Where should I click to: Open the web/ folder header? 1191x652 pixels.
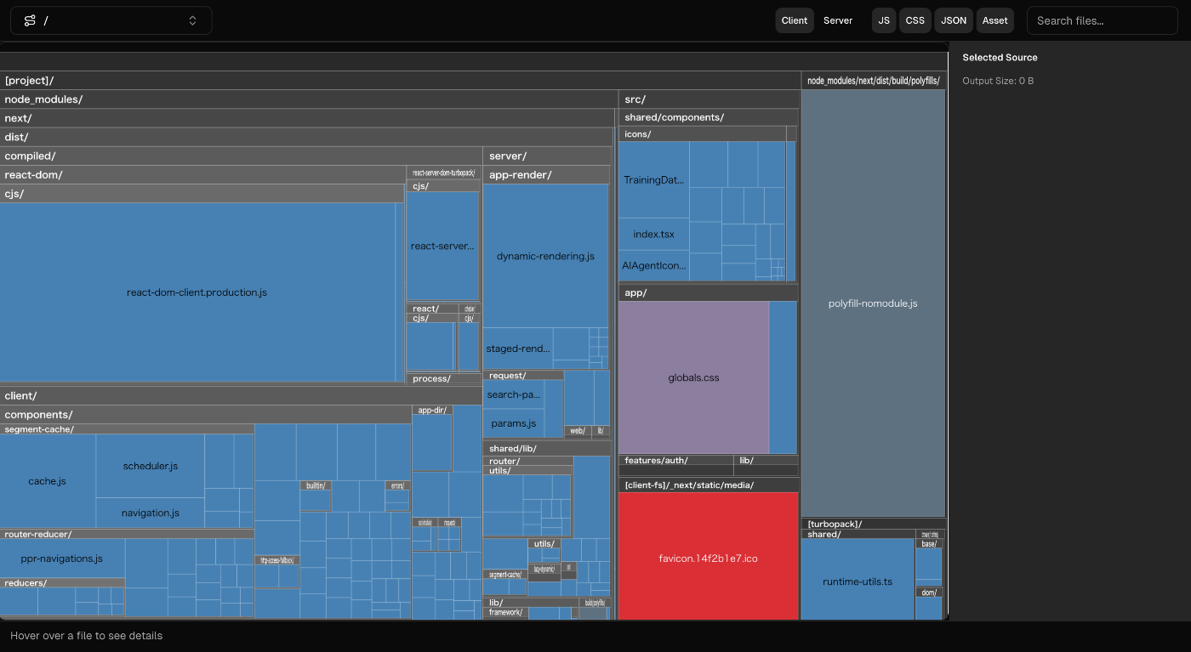[578, 431]
